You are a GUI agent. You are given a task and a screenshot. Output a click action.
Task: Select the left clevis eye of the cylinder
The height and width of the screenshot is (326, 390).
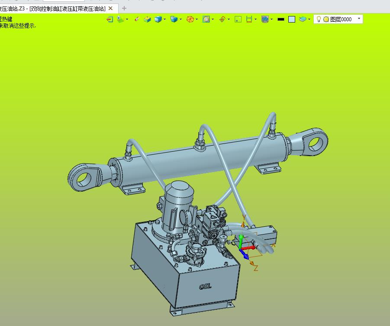click(x=84, y=178)
